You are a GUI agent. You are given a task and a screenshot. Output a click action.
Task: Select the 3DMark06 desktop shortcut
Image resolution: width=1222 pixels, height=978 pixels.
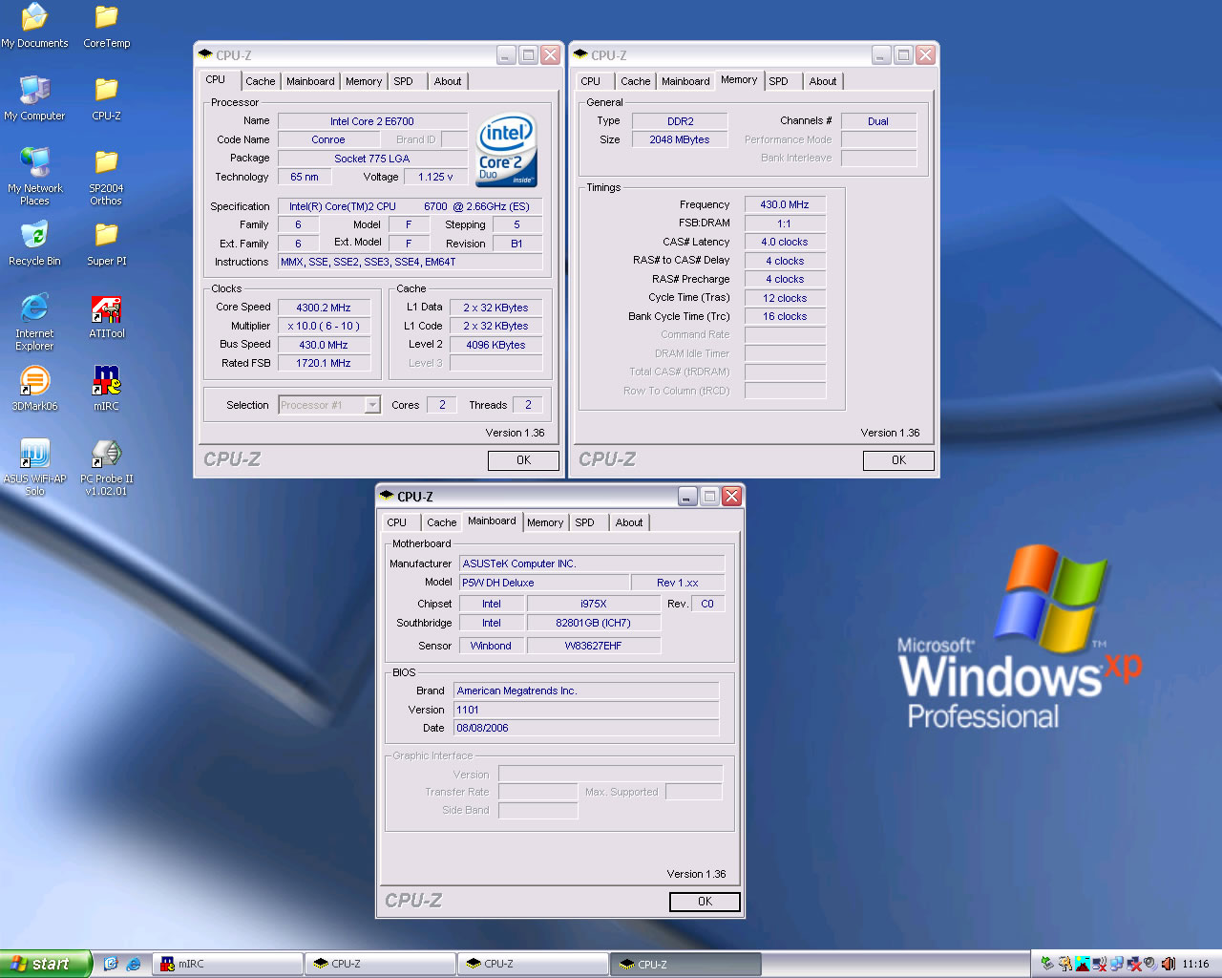pos(34,389)
